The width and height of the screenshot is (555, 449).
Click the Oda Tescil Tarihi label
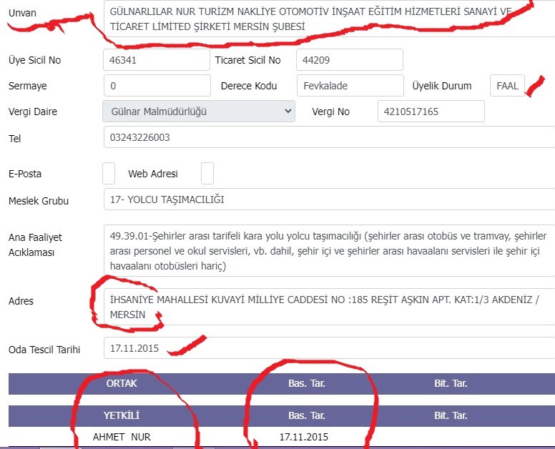coord(44,350)
